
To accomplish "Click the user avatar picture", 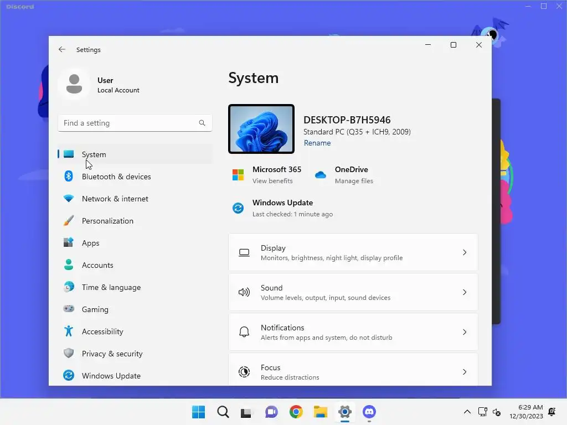I will 74,84.
